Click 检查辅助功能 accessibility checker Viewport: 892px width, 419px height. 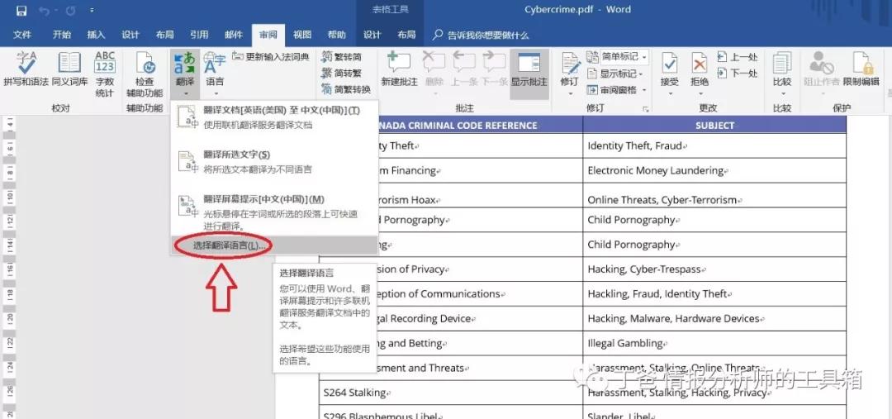145,74
